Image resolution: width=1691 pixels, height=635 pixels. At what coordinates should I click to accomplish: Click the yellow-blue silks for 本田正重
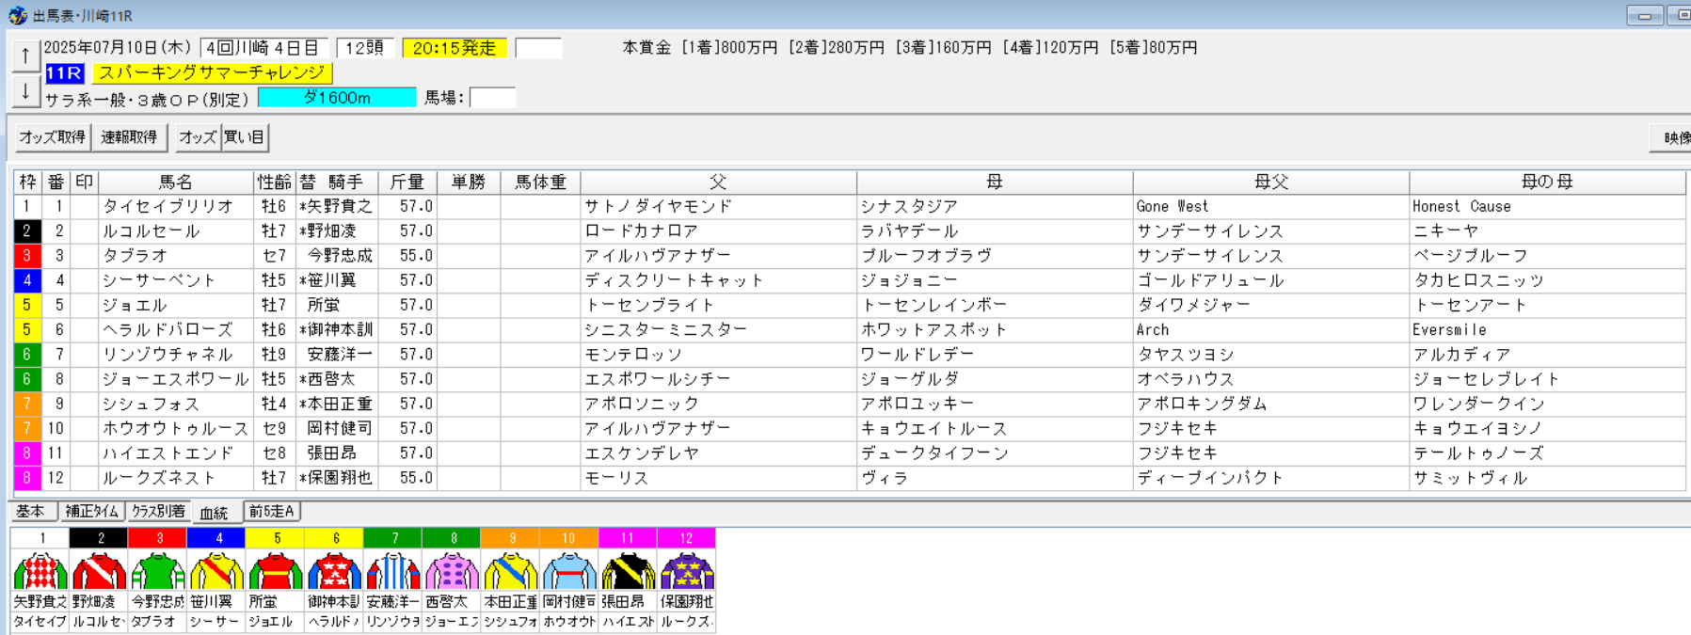(510, 571)
